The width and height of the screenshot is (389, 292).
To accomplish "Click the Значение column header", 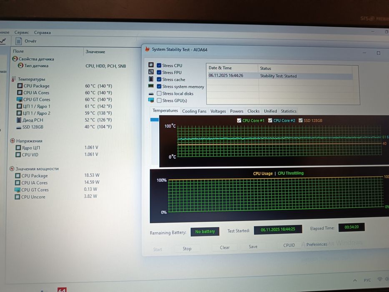I will click(x=112, y=52).
